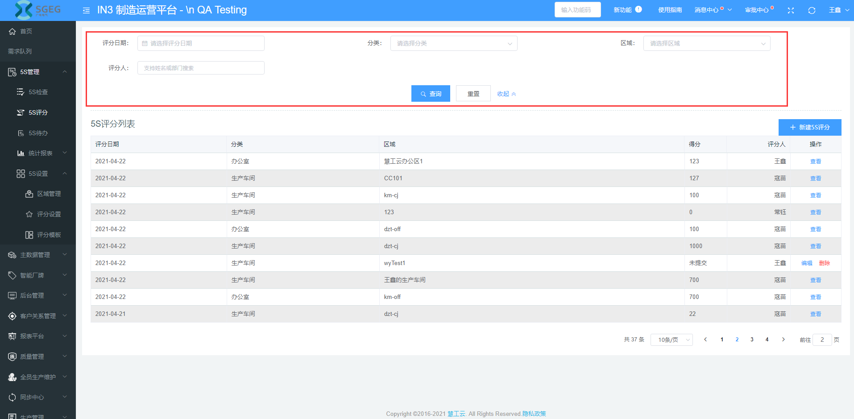The image size is (854, 419).
Task: Open 5S检查 from the sidebar
Action: tap(38, 92)
